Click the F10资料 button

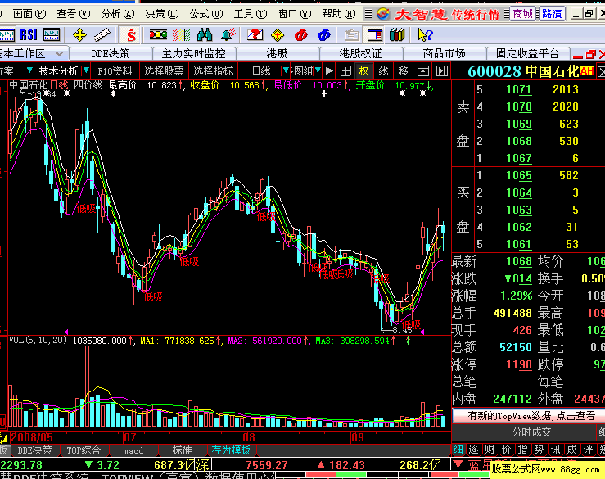point(115,71)
